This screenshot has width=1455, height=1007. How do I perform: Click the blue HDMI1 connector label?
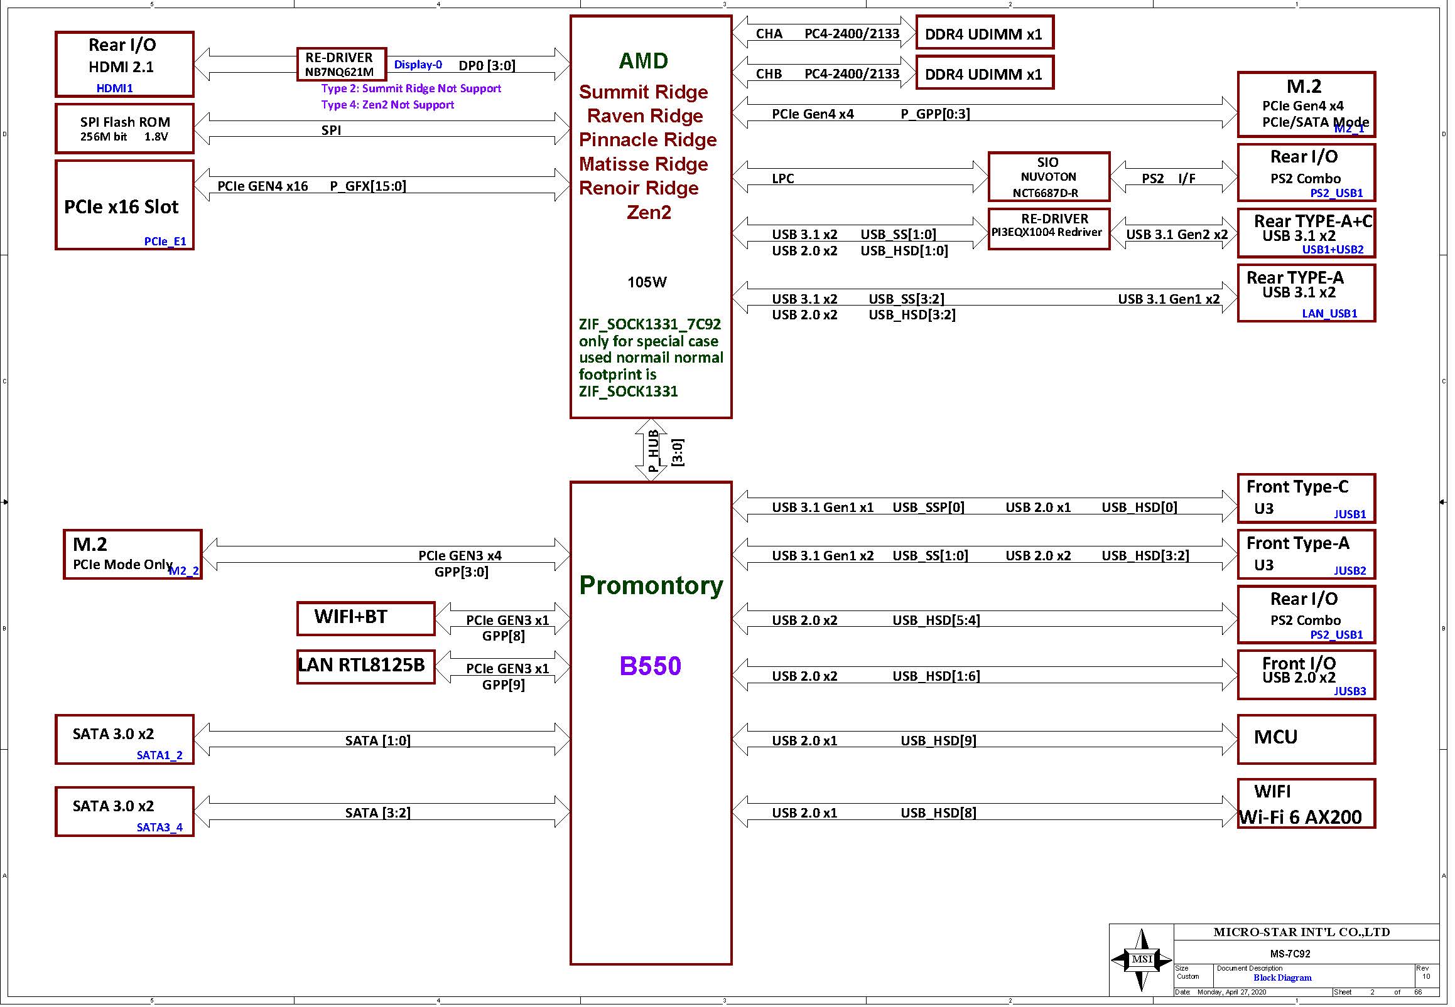pyautogui.click(x=114, y=88)
